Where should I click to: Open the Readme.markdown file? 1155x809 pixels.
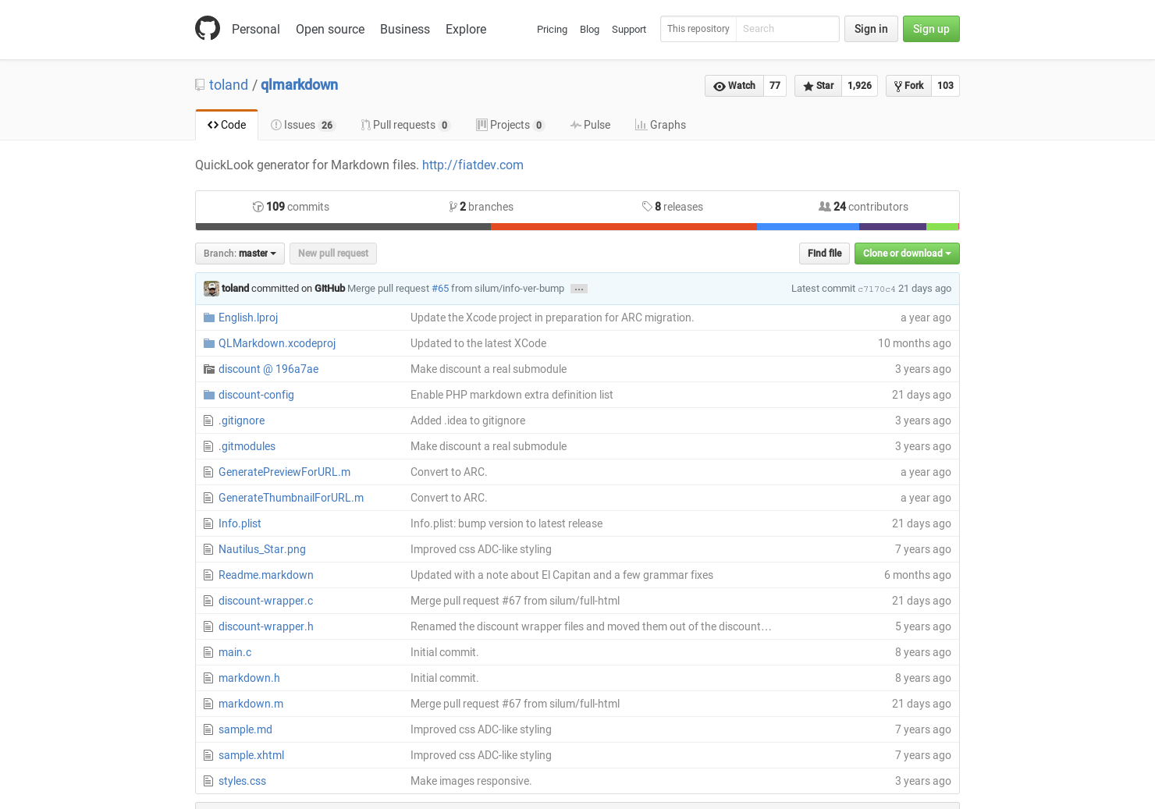[x=265, y=575]
